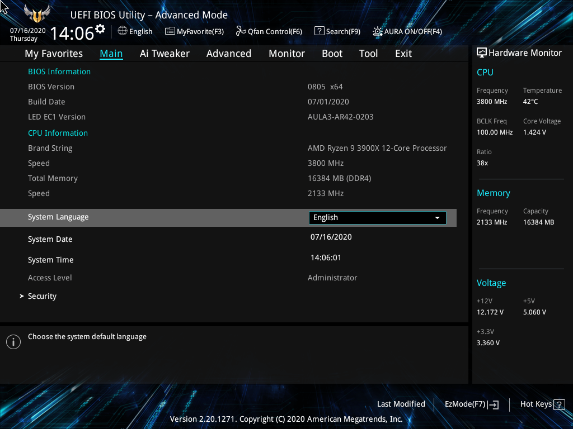Click the info icon beside help text
573x429 pixels.
tap(13, 342)
